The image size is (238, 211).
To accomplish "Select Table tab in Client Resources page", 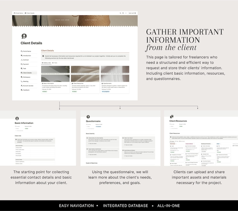I will [x=177, y=141].
